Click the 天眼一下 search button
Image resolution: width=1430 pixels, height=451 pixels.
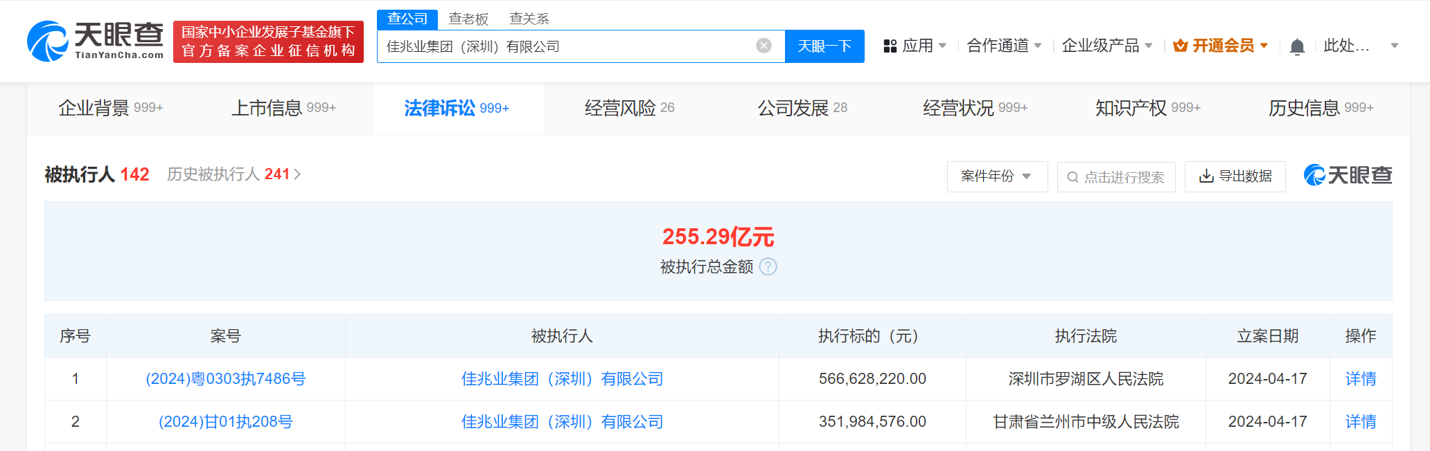[824, 46]
